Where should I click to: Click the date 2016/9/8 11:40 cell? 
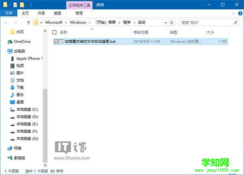[147, 41]
